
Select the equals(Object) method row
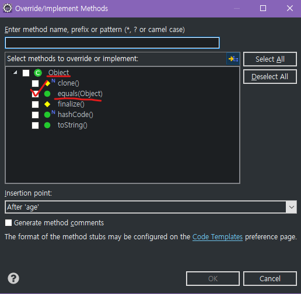(80, 94)
